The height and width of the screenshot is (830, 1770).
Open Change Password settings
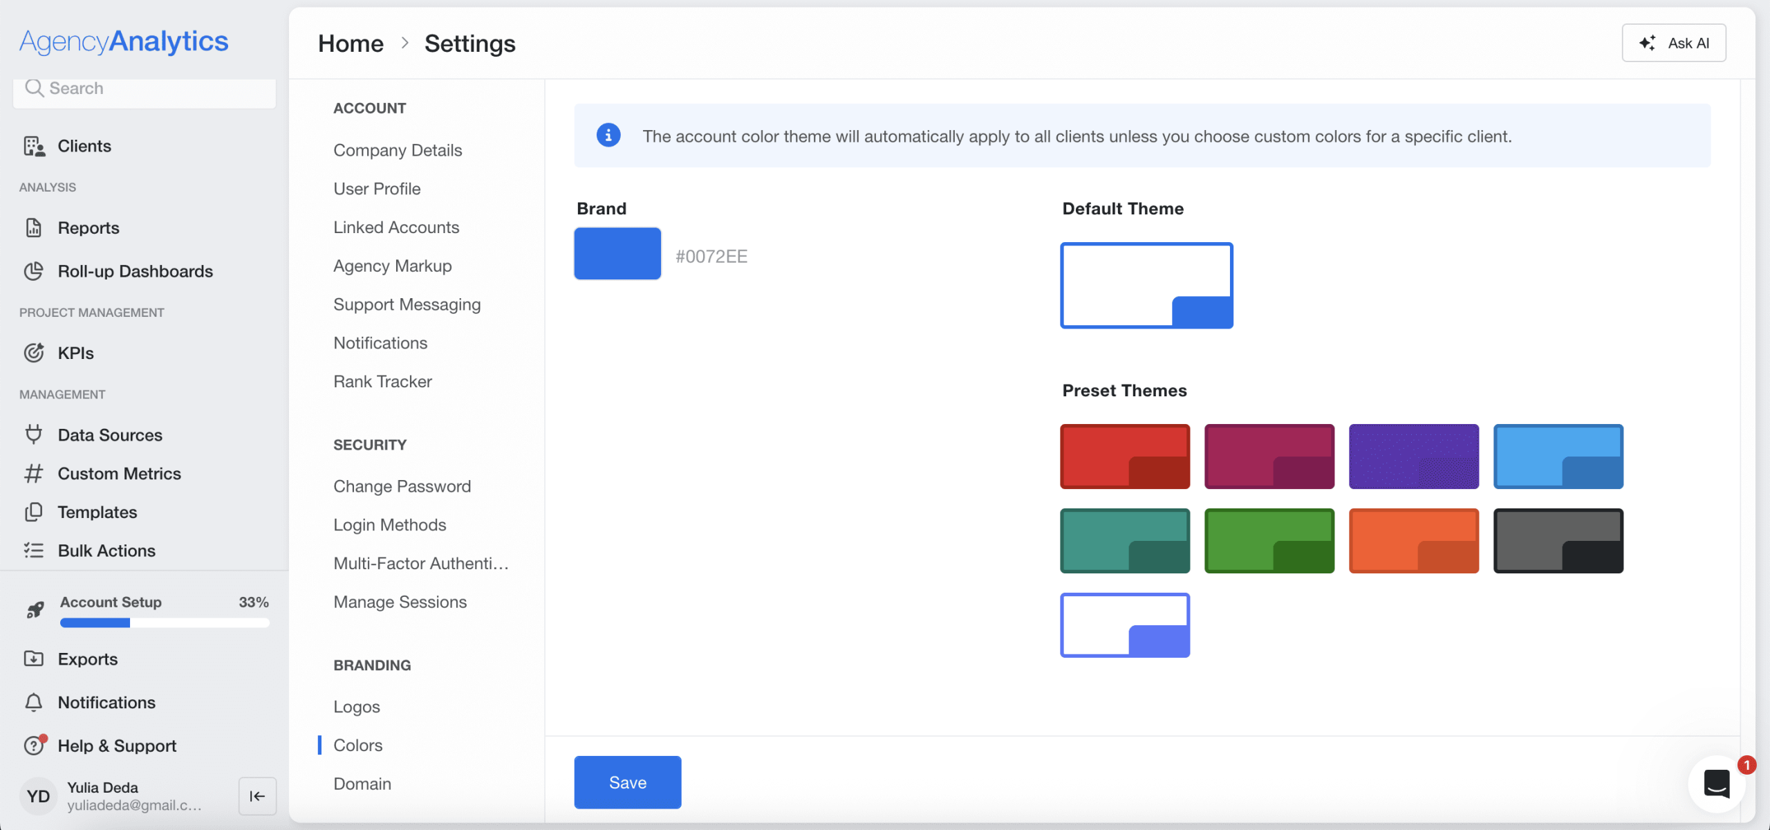402,486
